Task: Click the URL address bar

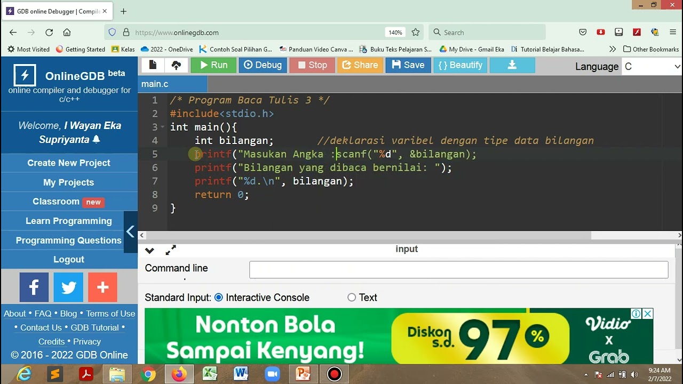Action: pos(256,32)
